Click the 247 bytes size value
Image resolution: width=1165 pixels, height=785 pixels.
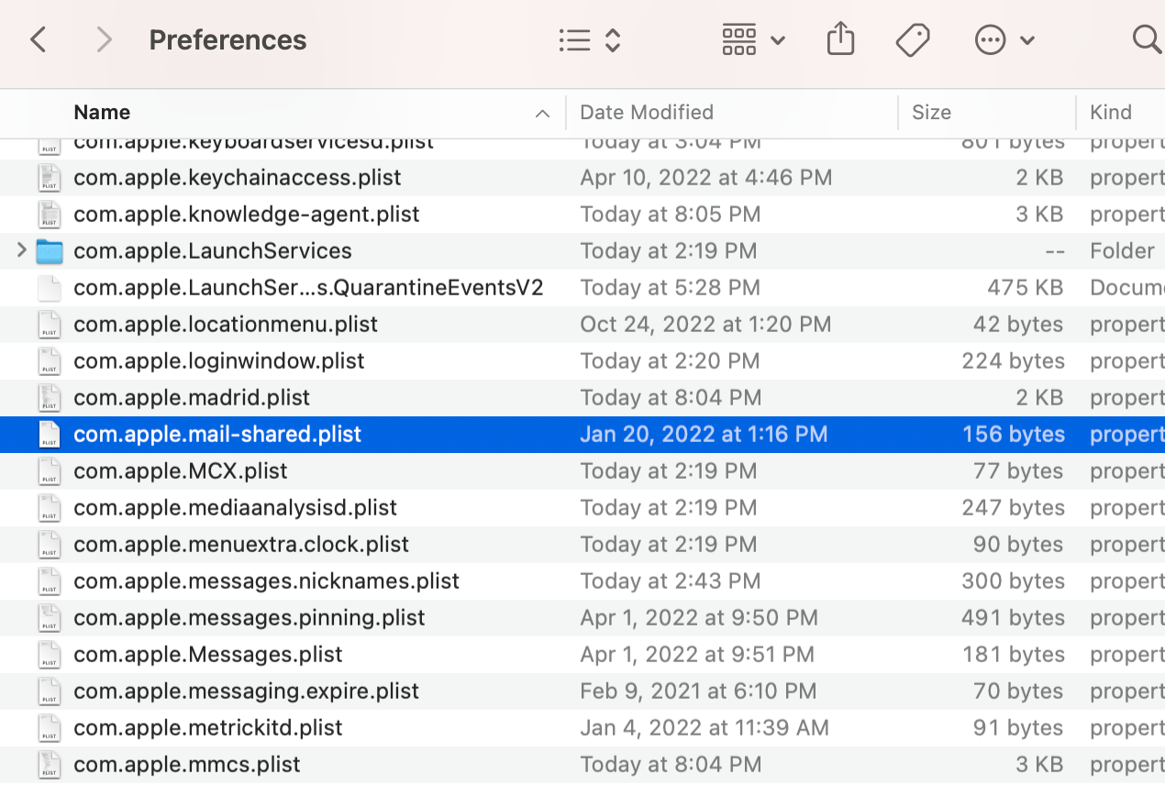(x=1014, y=507)
